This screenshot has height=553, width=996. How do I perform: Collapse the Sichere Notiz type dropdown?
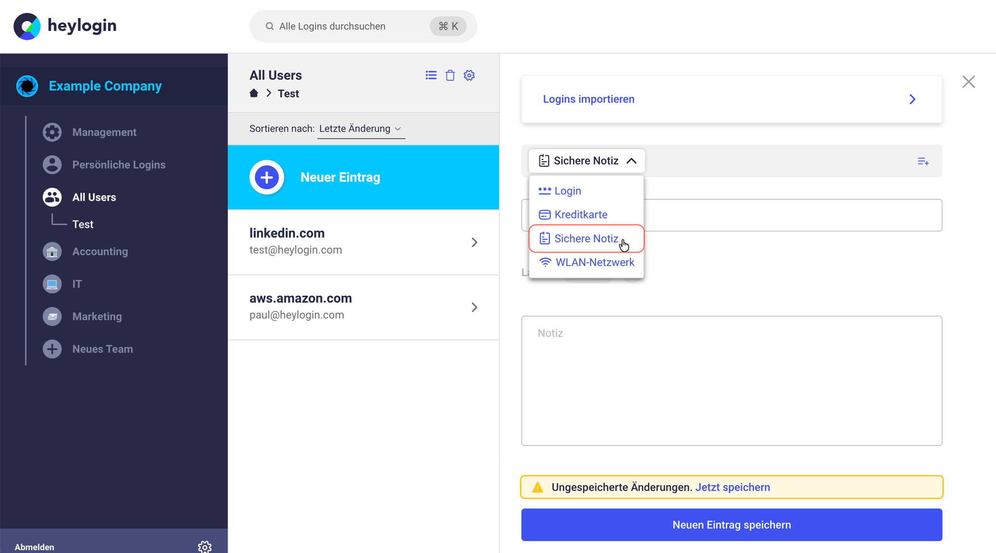[587, 161]
